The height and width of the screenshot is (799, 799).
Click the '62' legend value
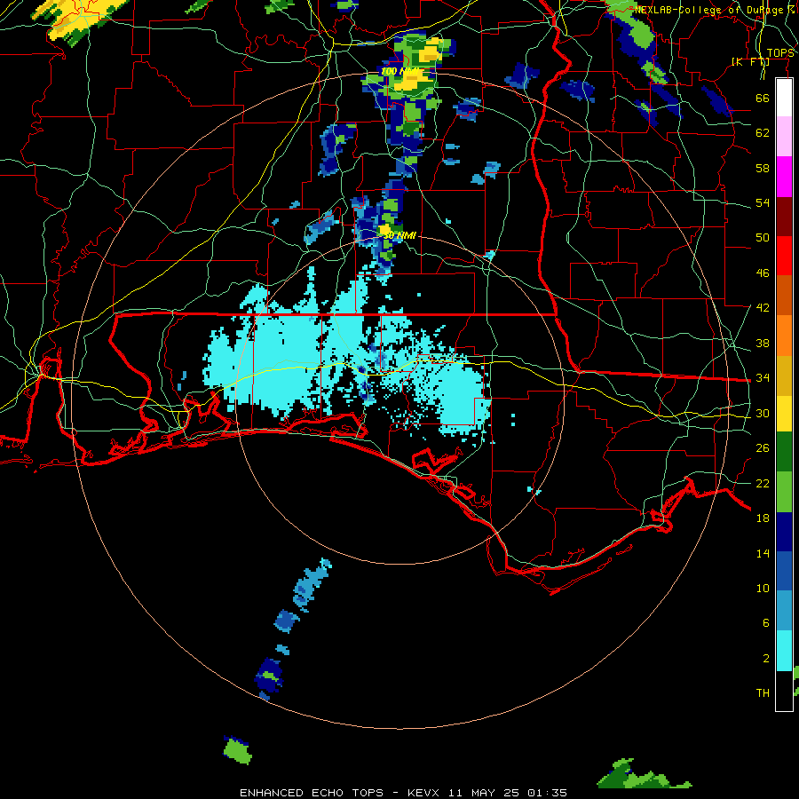pos(763,133)
